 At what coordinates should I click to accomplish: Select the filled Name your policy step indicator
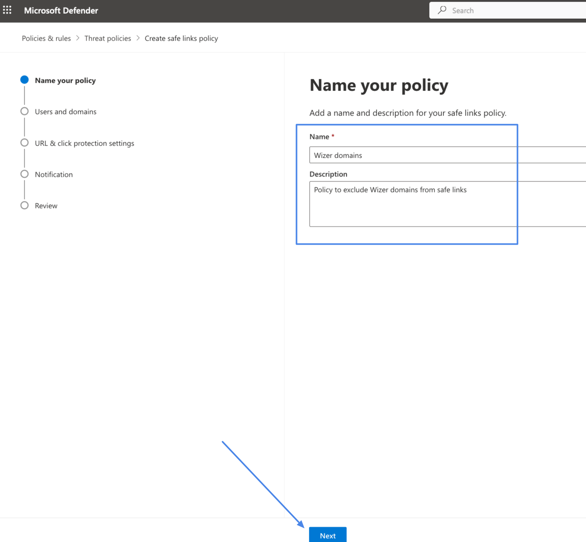[x=24, y=80]
